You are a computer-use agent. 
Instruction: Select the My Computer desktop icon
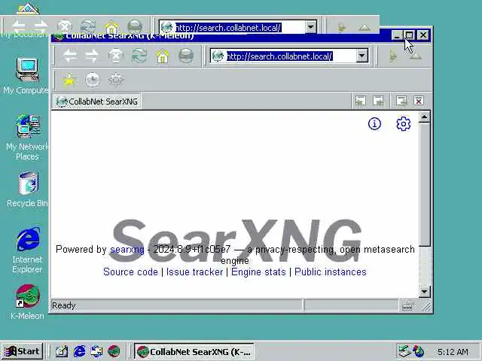27,76
